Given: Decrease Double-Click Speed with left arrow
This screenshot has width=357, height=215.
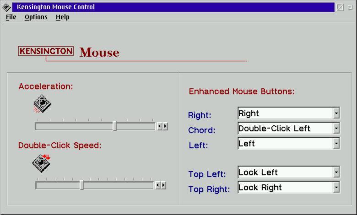Looking at the screenshot, I should (157, 185).
